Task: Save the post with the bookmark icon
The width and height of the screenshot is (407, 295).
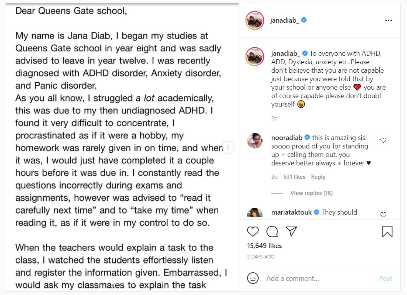Action: point(387,231)
